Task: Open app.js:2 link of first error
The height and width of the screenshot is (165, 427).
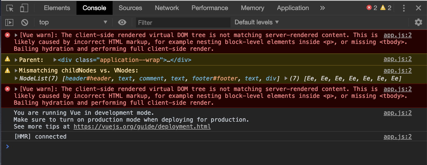Action: (x=398, y=35)
